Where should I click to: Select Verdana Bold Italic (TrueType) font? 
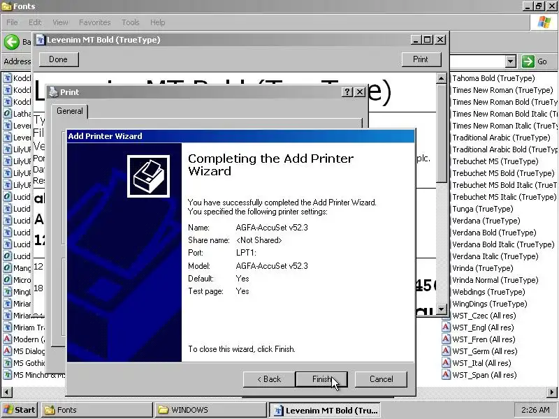[x=503, y=244]
